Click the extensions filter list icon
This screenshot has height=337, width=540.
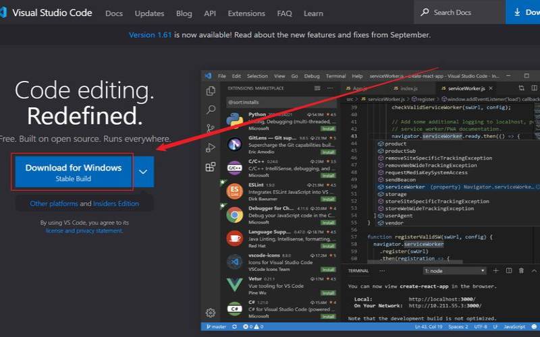(x=317, y=88)
